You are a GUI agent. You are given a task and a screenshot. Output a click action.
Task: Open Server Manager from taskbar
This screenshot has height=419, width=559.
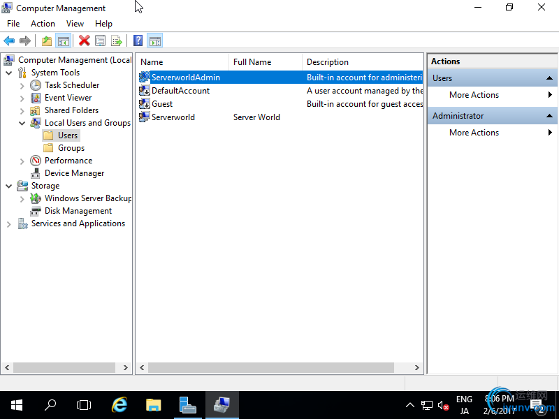(187, 405)
